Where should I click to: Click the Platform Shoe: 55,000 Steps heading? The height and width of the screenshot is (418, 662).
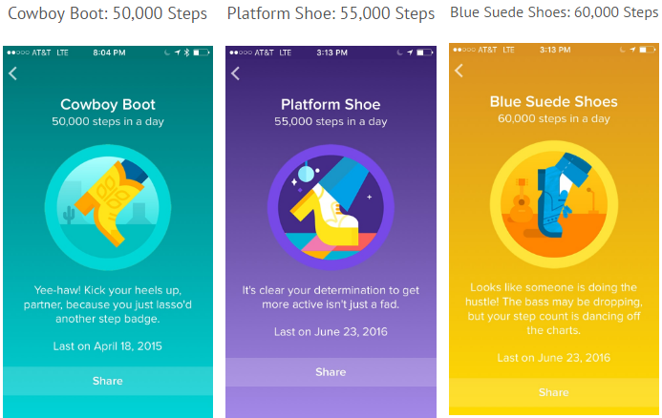pos(331,13)
